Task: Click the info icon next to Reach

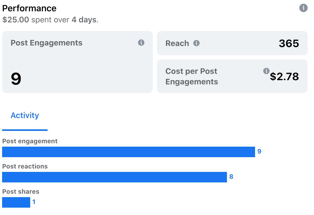Action: [196, 43]
